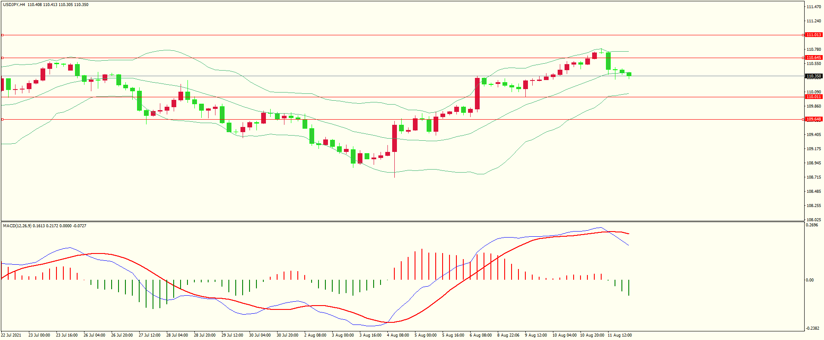The image size is (824, 340).
Task: Select the red 110.645 price level tag
Action: tap(814, 58)
